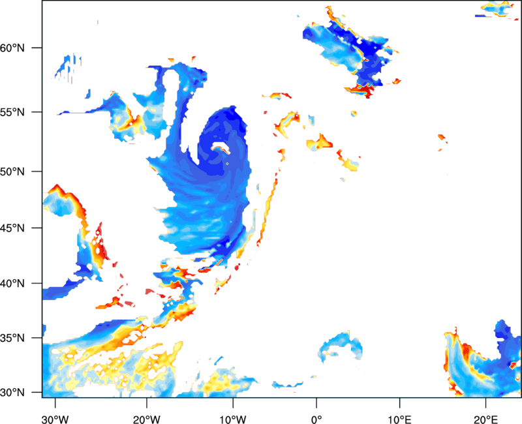The width and height of the screenshot is (522, 424).
Task: Click the 45°N latitude label
Action: pos(12,228)
